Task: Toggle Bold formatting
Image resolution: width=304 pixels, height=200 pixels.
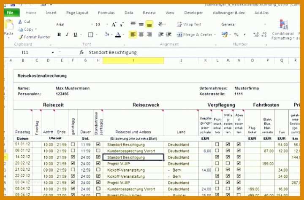Action: 59,35
